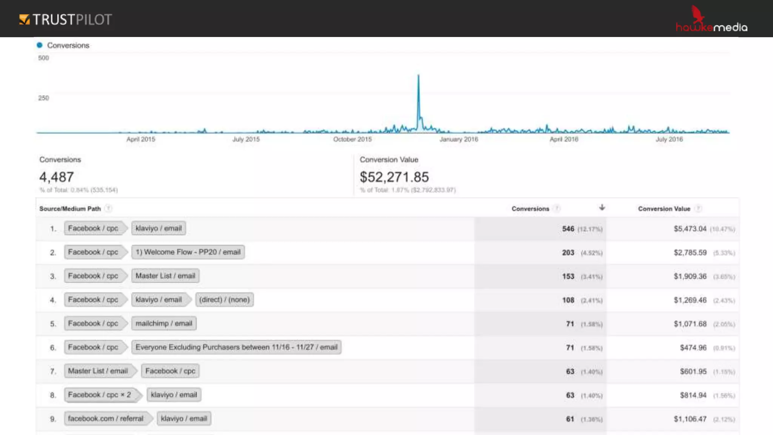Click Everyone Excluding Purchasers email tag
The height and width of the screenshot is (435, 773).
pyautogui.click(x=236, y=347)
